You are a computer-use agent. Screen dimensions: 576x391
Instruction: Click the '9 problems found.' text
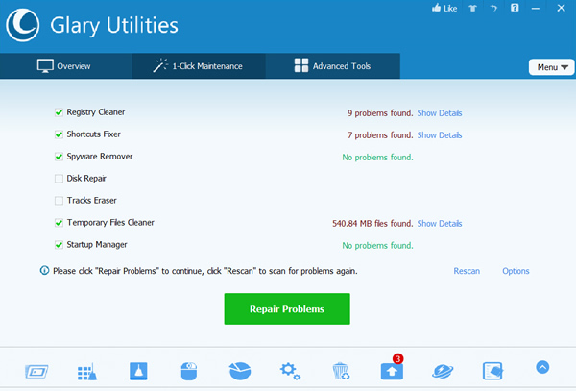coord(380,113)
